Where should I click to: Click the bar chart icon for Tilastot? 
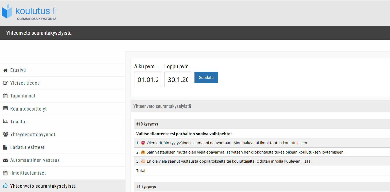5,122
